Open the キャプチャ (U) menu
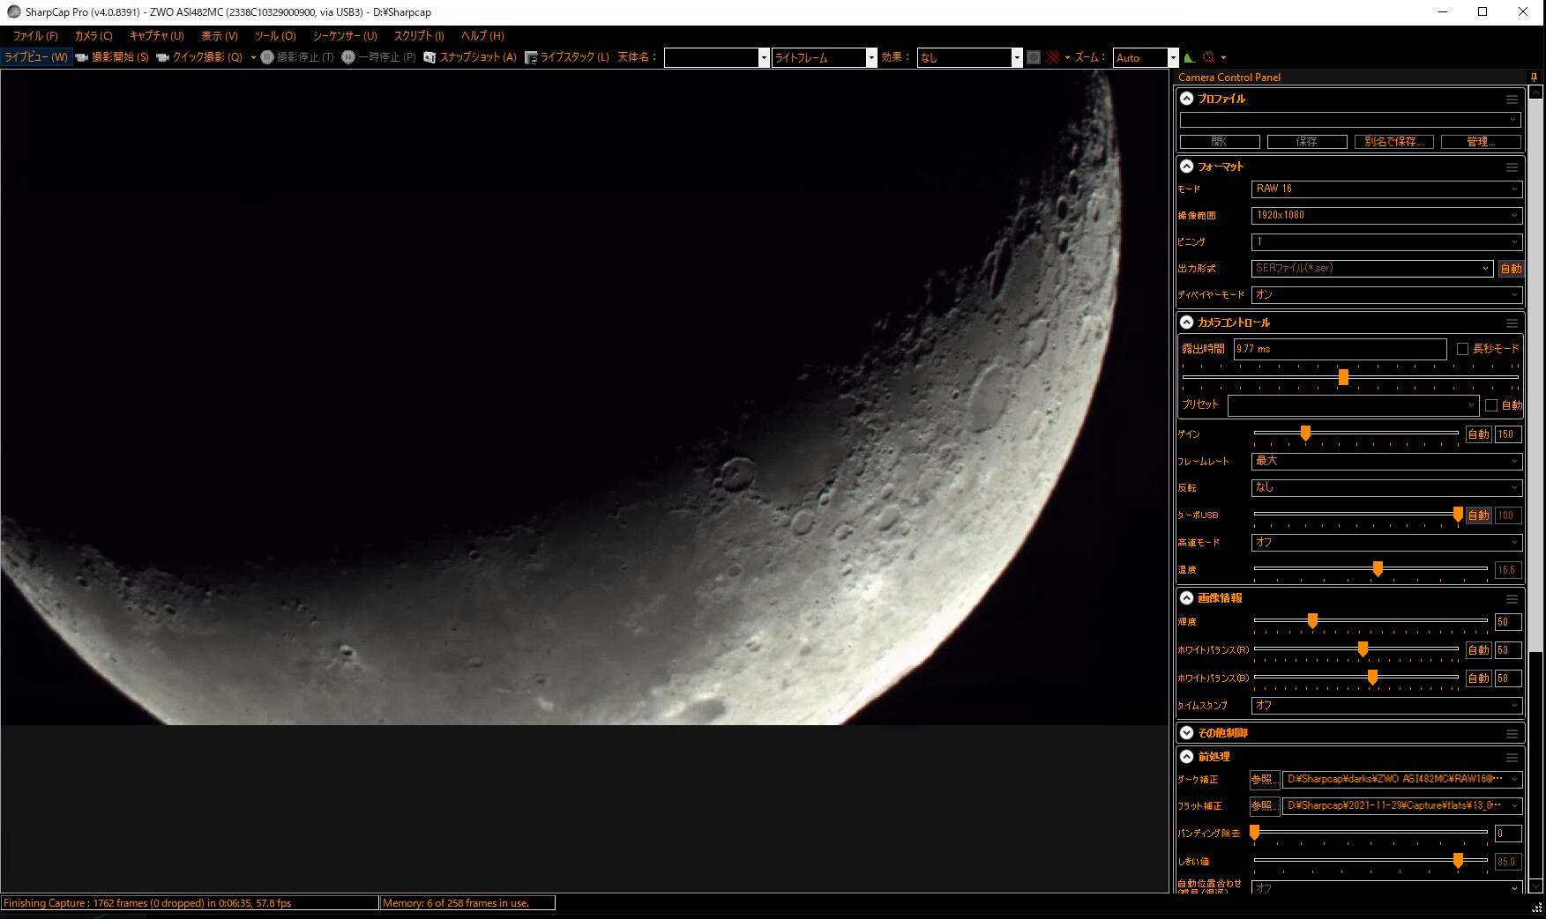The image size is (1546, 919). pyautogui.click(x=156, y=36)
